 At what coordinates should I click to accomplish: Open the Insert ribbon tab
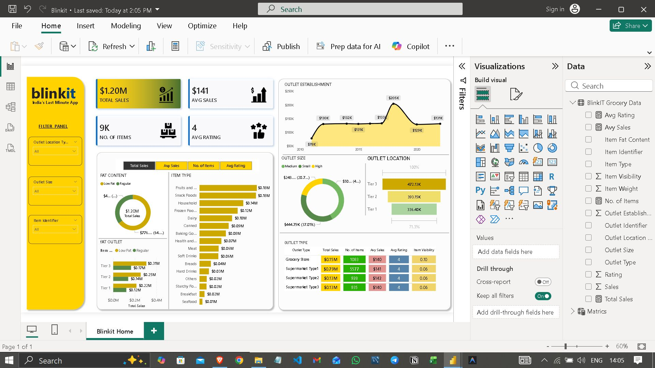tap(85, 26)
